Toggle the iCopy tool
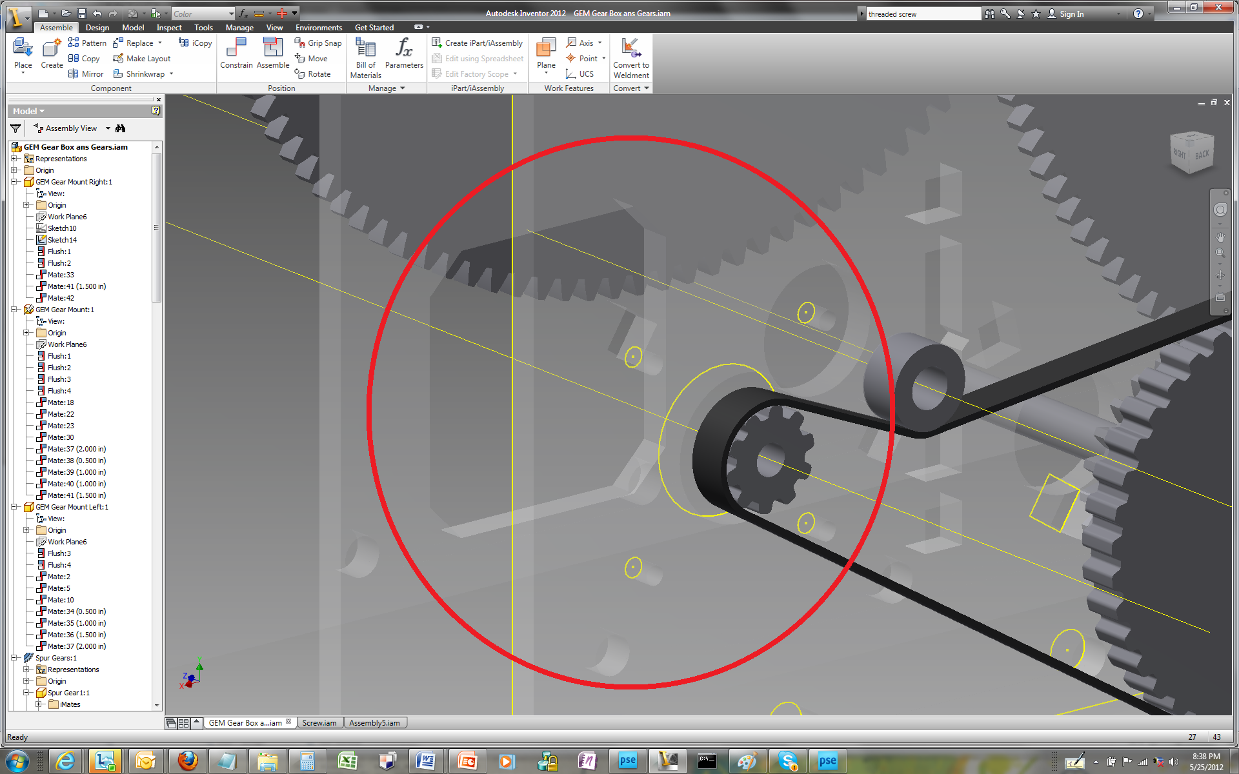Image resolution: width=1239 pixels, height=774 pixels. pyautogui.click(x=195, y=43)
